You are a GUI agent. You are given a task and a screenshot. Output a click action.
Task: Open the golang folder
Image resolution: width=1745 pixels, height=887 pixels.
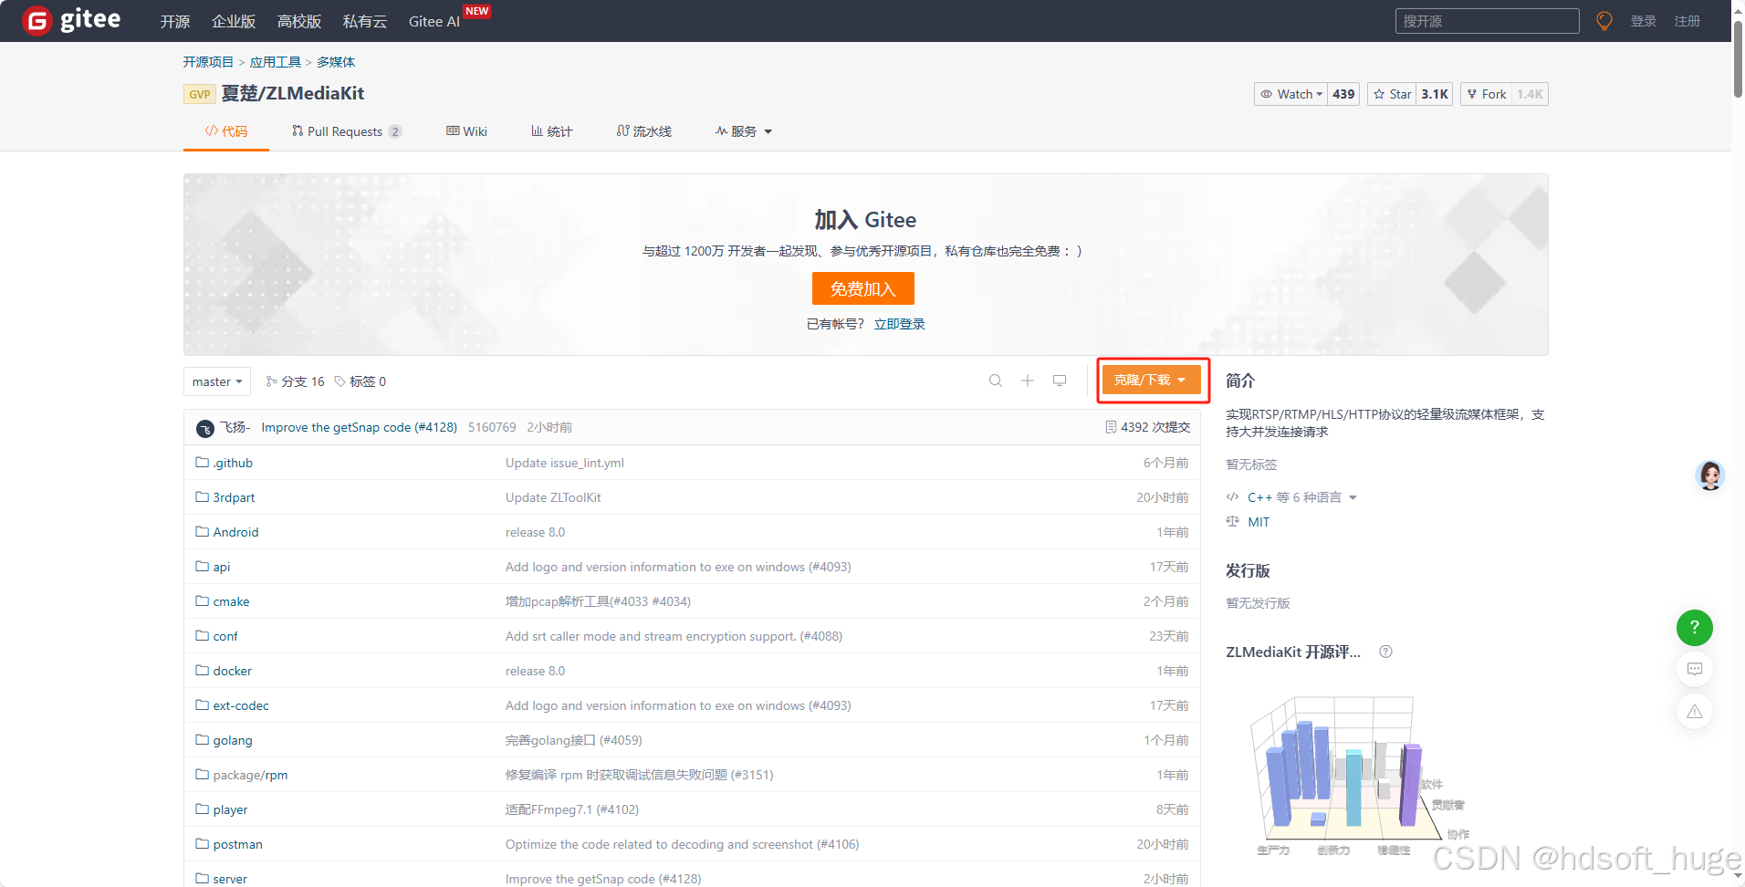[x=233, y=740]
